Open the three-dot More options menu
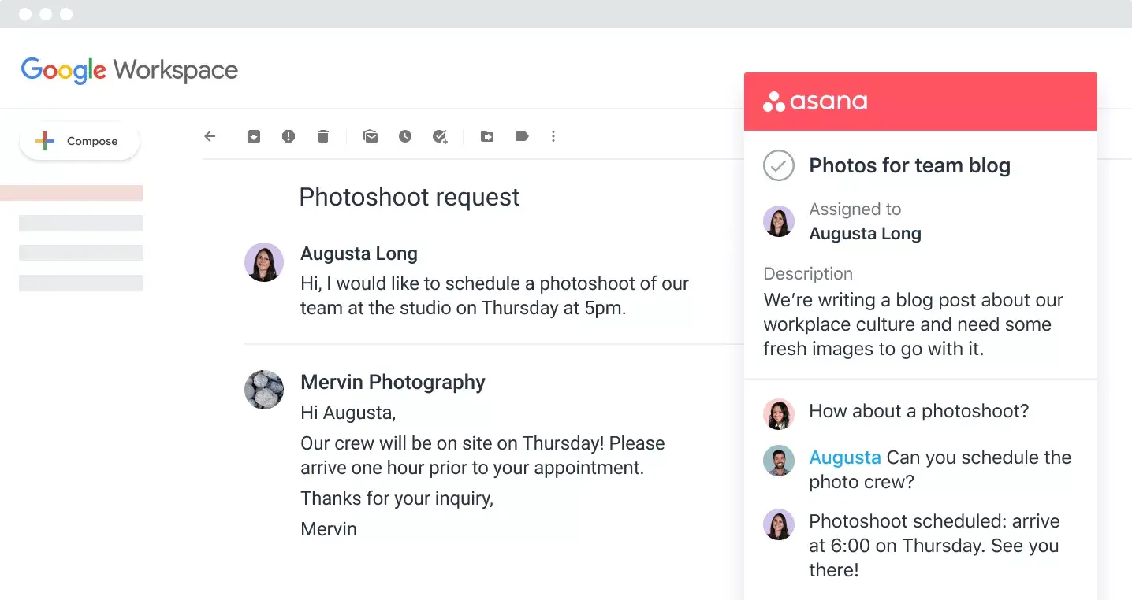The image size is (1132, 600). pyautogui.click(x=553, y=136)
